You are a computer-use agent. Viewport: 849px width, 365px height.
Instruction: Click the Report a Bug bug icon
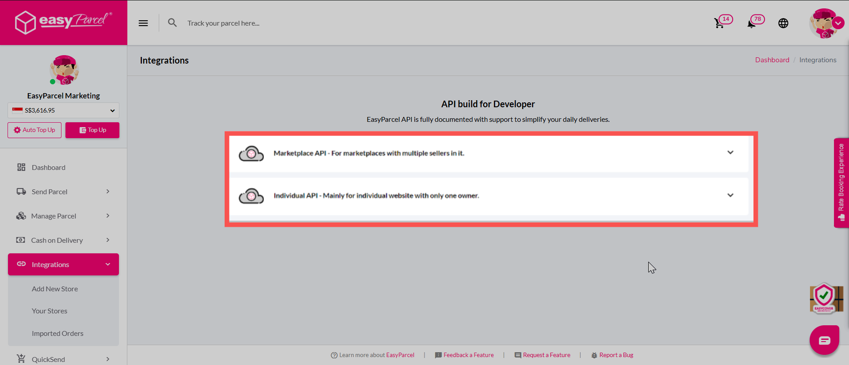point(594,355)
